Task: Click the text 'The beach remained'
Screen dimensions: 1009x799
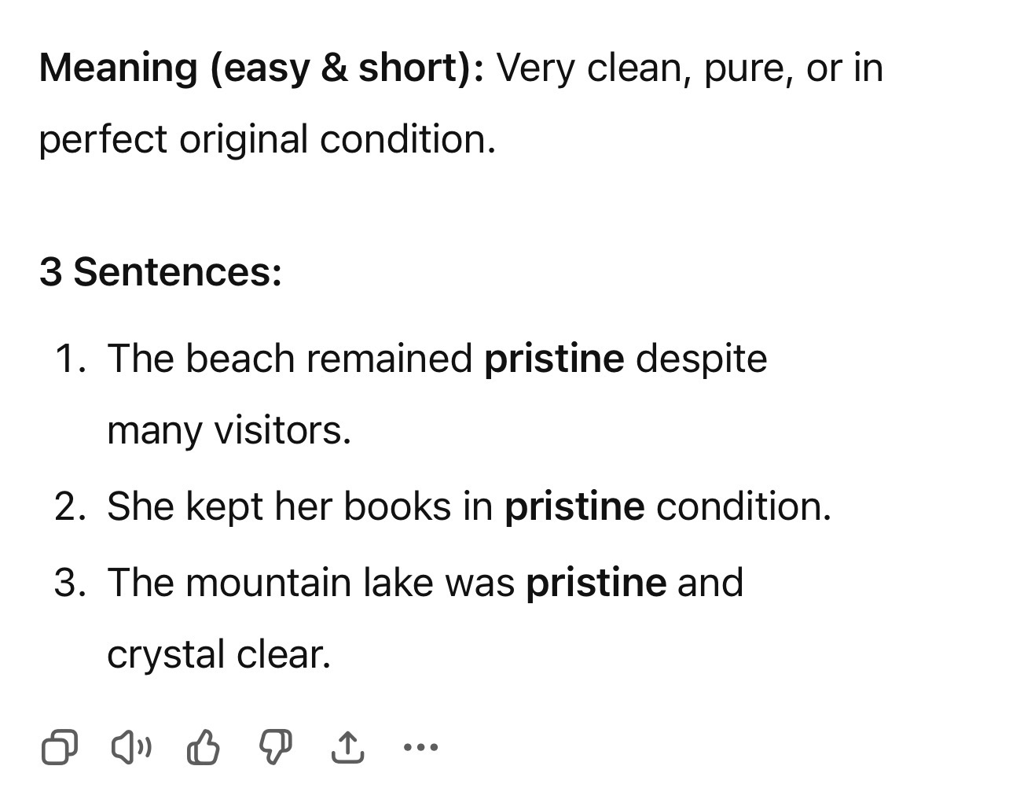Action: coord(290,359)
